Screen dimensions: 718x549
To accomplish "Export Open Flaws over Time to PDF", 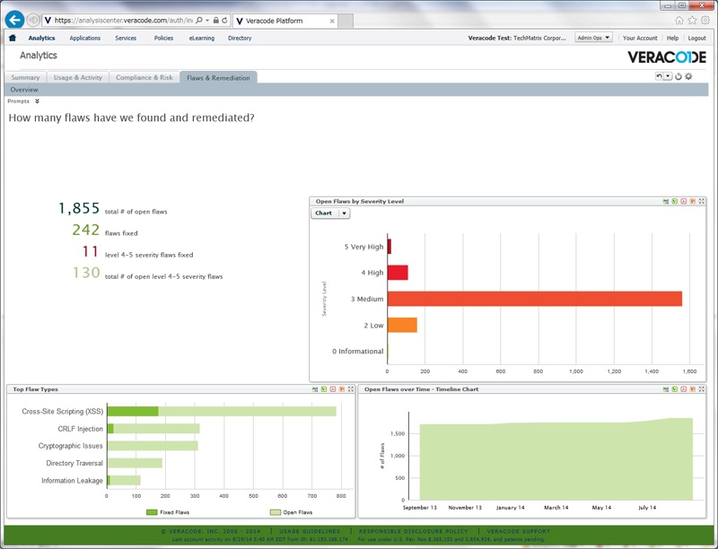I will click(684, 389).
